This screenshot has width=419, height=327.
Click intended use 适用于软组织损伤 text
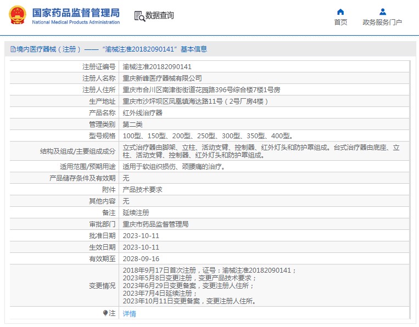pyautogui.click(x=175, y=167)
